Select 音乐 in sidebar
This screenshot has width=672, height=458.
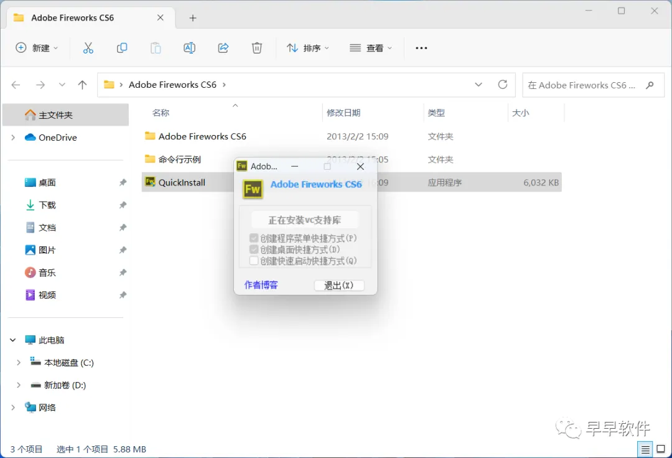click(x=47, y=273)
